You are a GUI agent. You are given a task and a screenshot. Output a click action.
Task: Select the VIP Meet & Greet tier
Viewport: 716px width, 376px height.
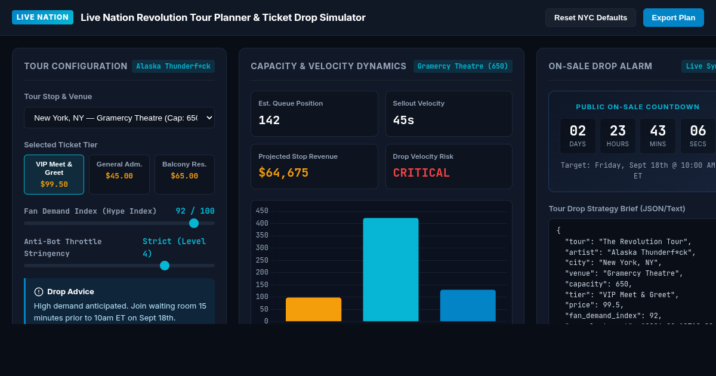[x=54, y=174]
